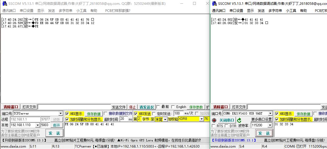
Task: Click the red serial port status indicator icon
Action: 214,120
